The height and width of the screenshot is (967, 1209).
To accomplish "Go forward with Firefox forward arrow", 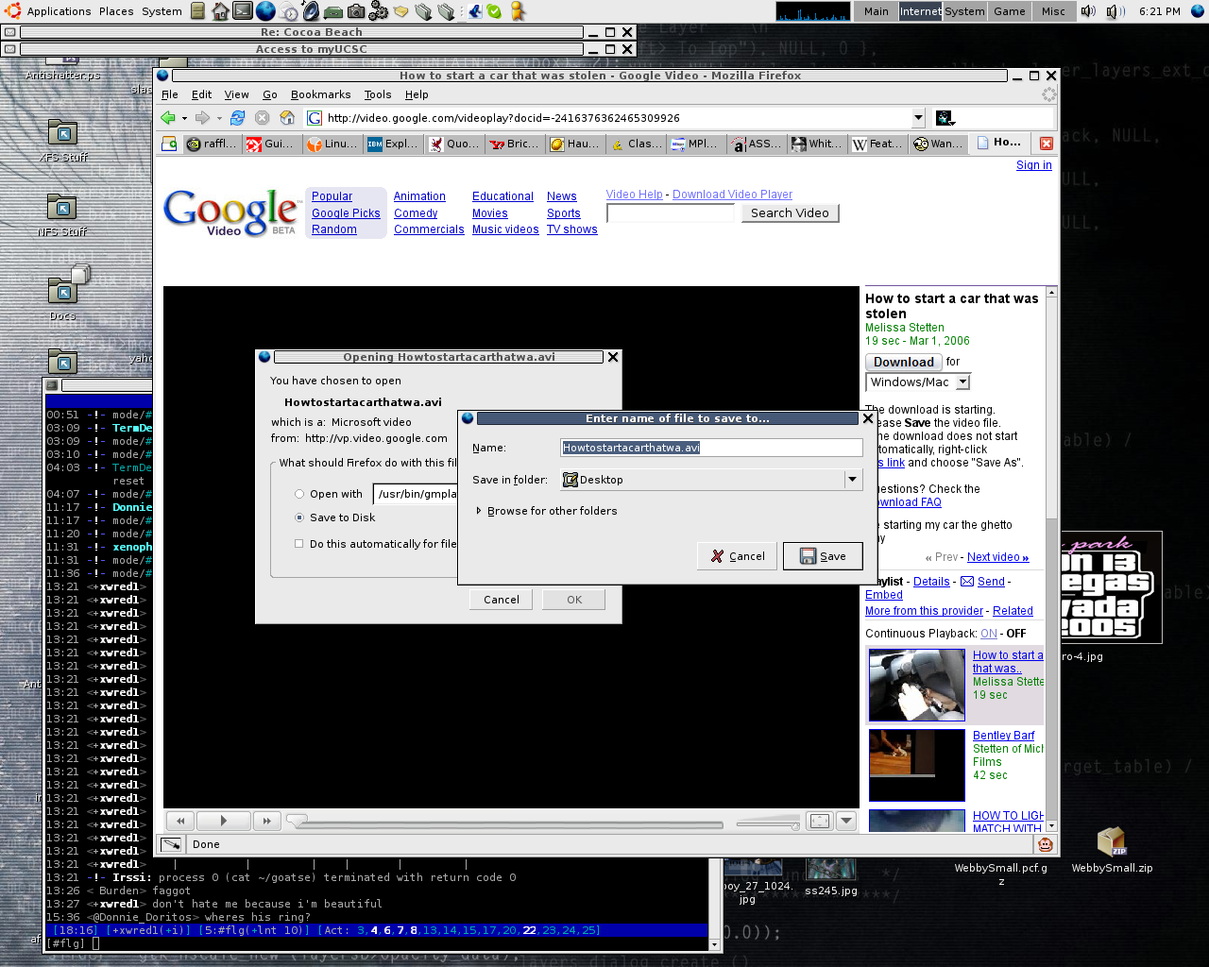I will click(x=202, y=118).
